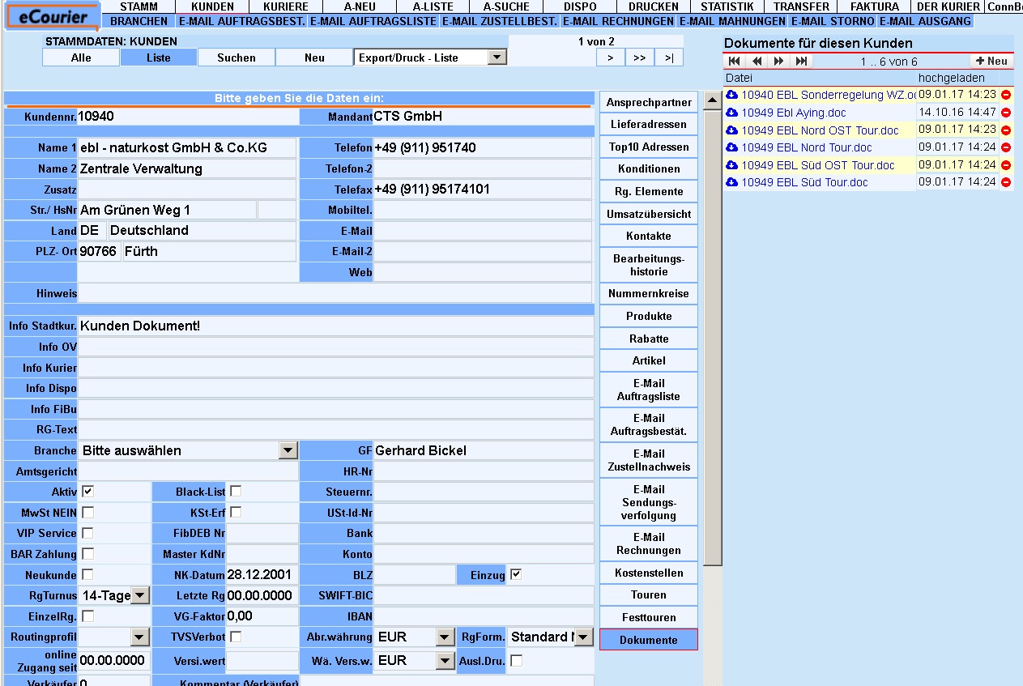Viewport: 1023px width, 686px height.
Task: Delete EBL Süd OST Tour.doc with red icon
Action: click(1006, 165)
